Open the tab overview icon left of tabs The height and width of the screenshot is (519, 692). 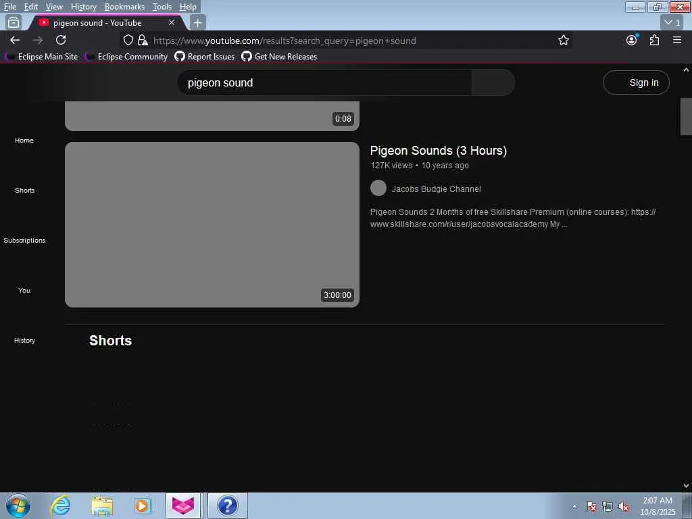(14, 22)
